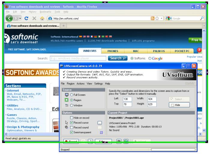210x154 pixels.
Task: Open the Settings menu in UVScreenCamera
Action: (98, 84)
